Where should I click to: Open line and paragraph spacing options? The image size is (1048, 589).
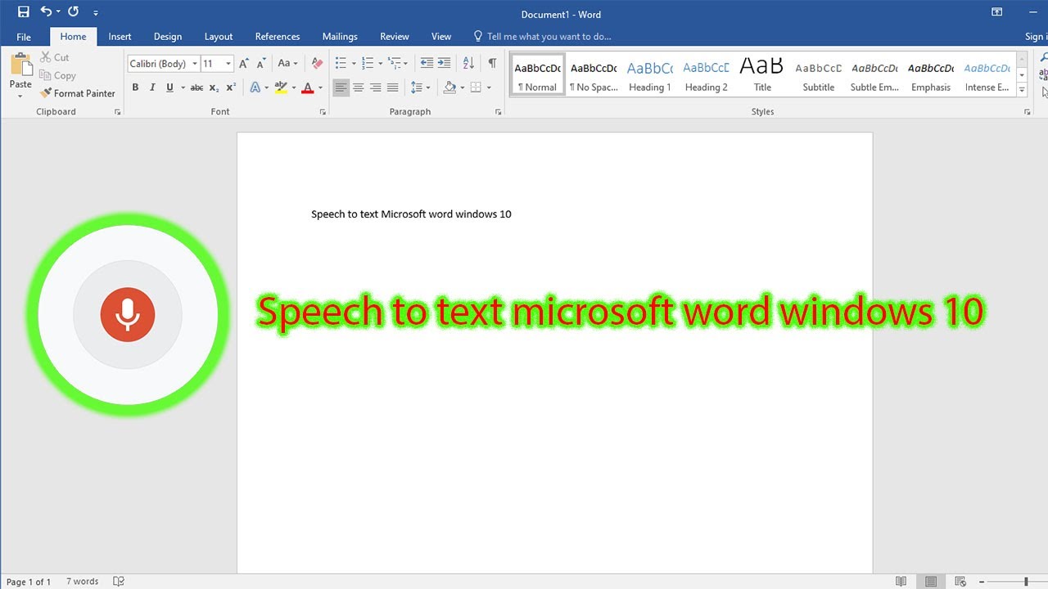point(417,88)
